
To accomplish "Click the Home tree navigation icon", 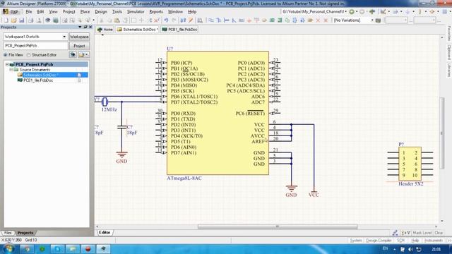I will pyautogui.click(x=372, y=11).
